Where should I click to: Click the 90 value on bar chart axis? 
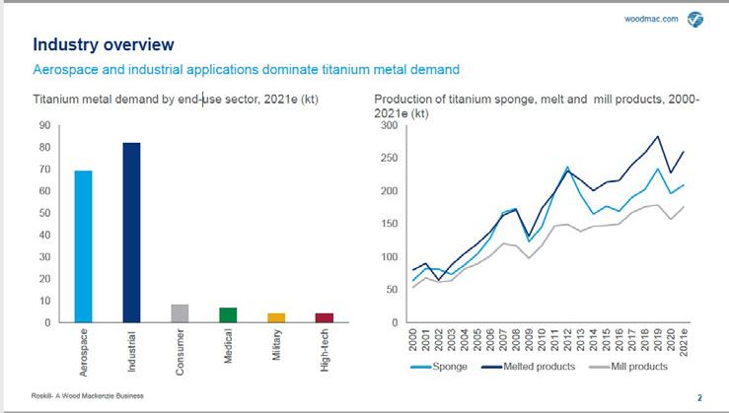pos(44,125)
